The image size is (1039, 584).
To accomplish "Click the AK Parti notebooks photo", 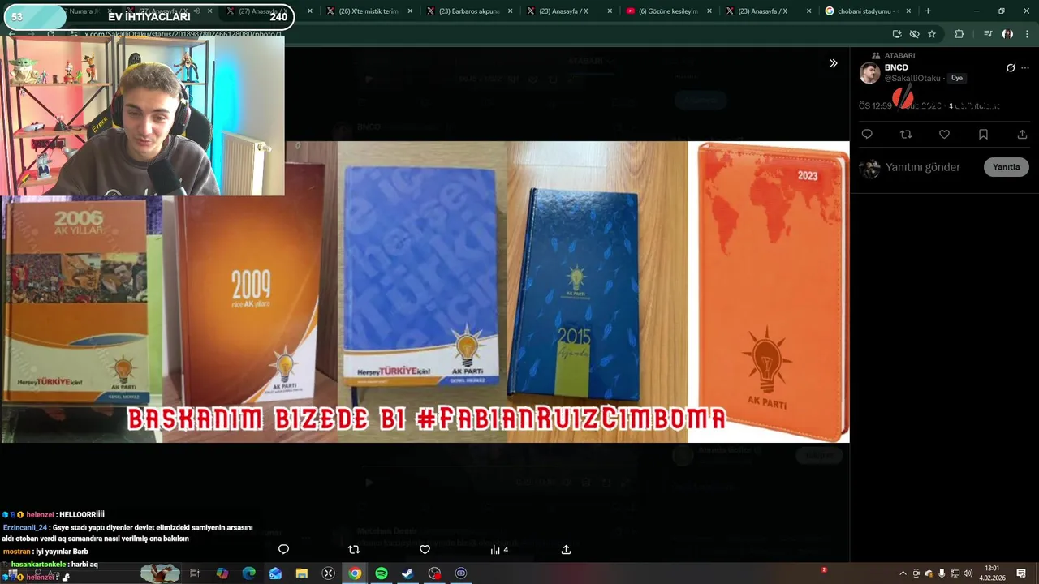I will pyautogui.click(x=425, y=292).
